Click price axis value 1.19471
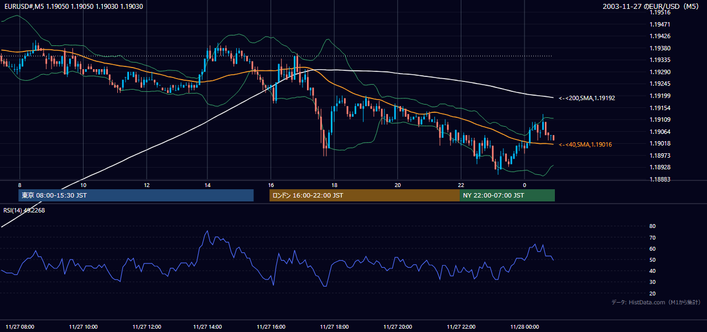 coord(660,25)
